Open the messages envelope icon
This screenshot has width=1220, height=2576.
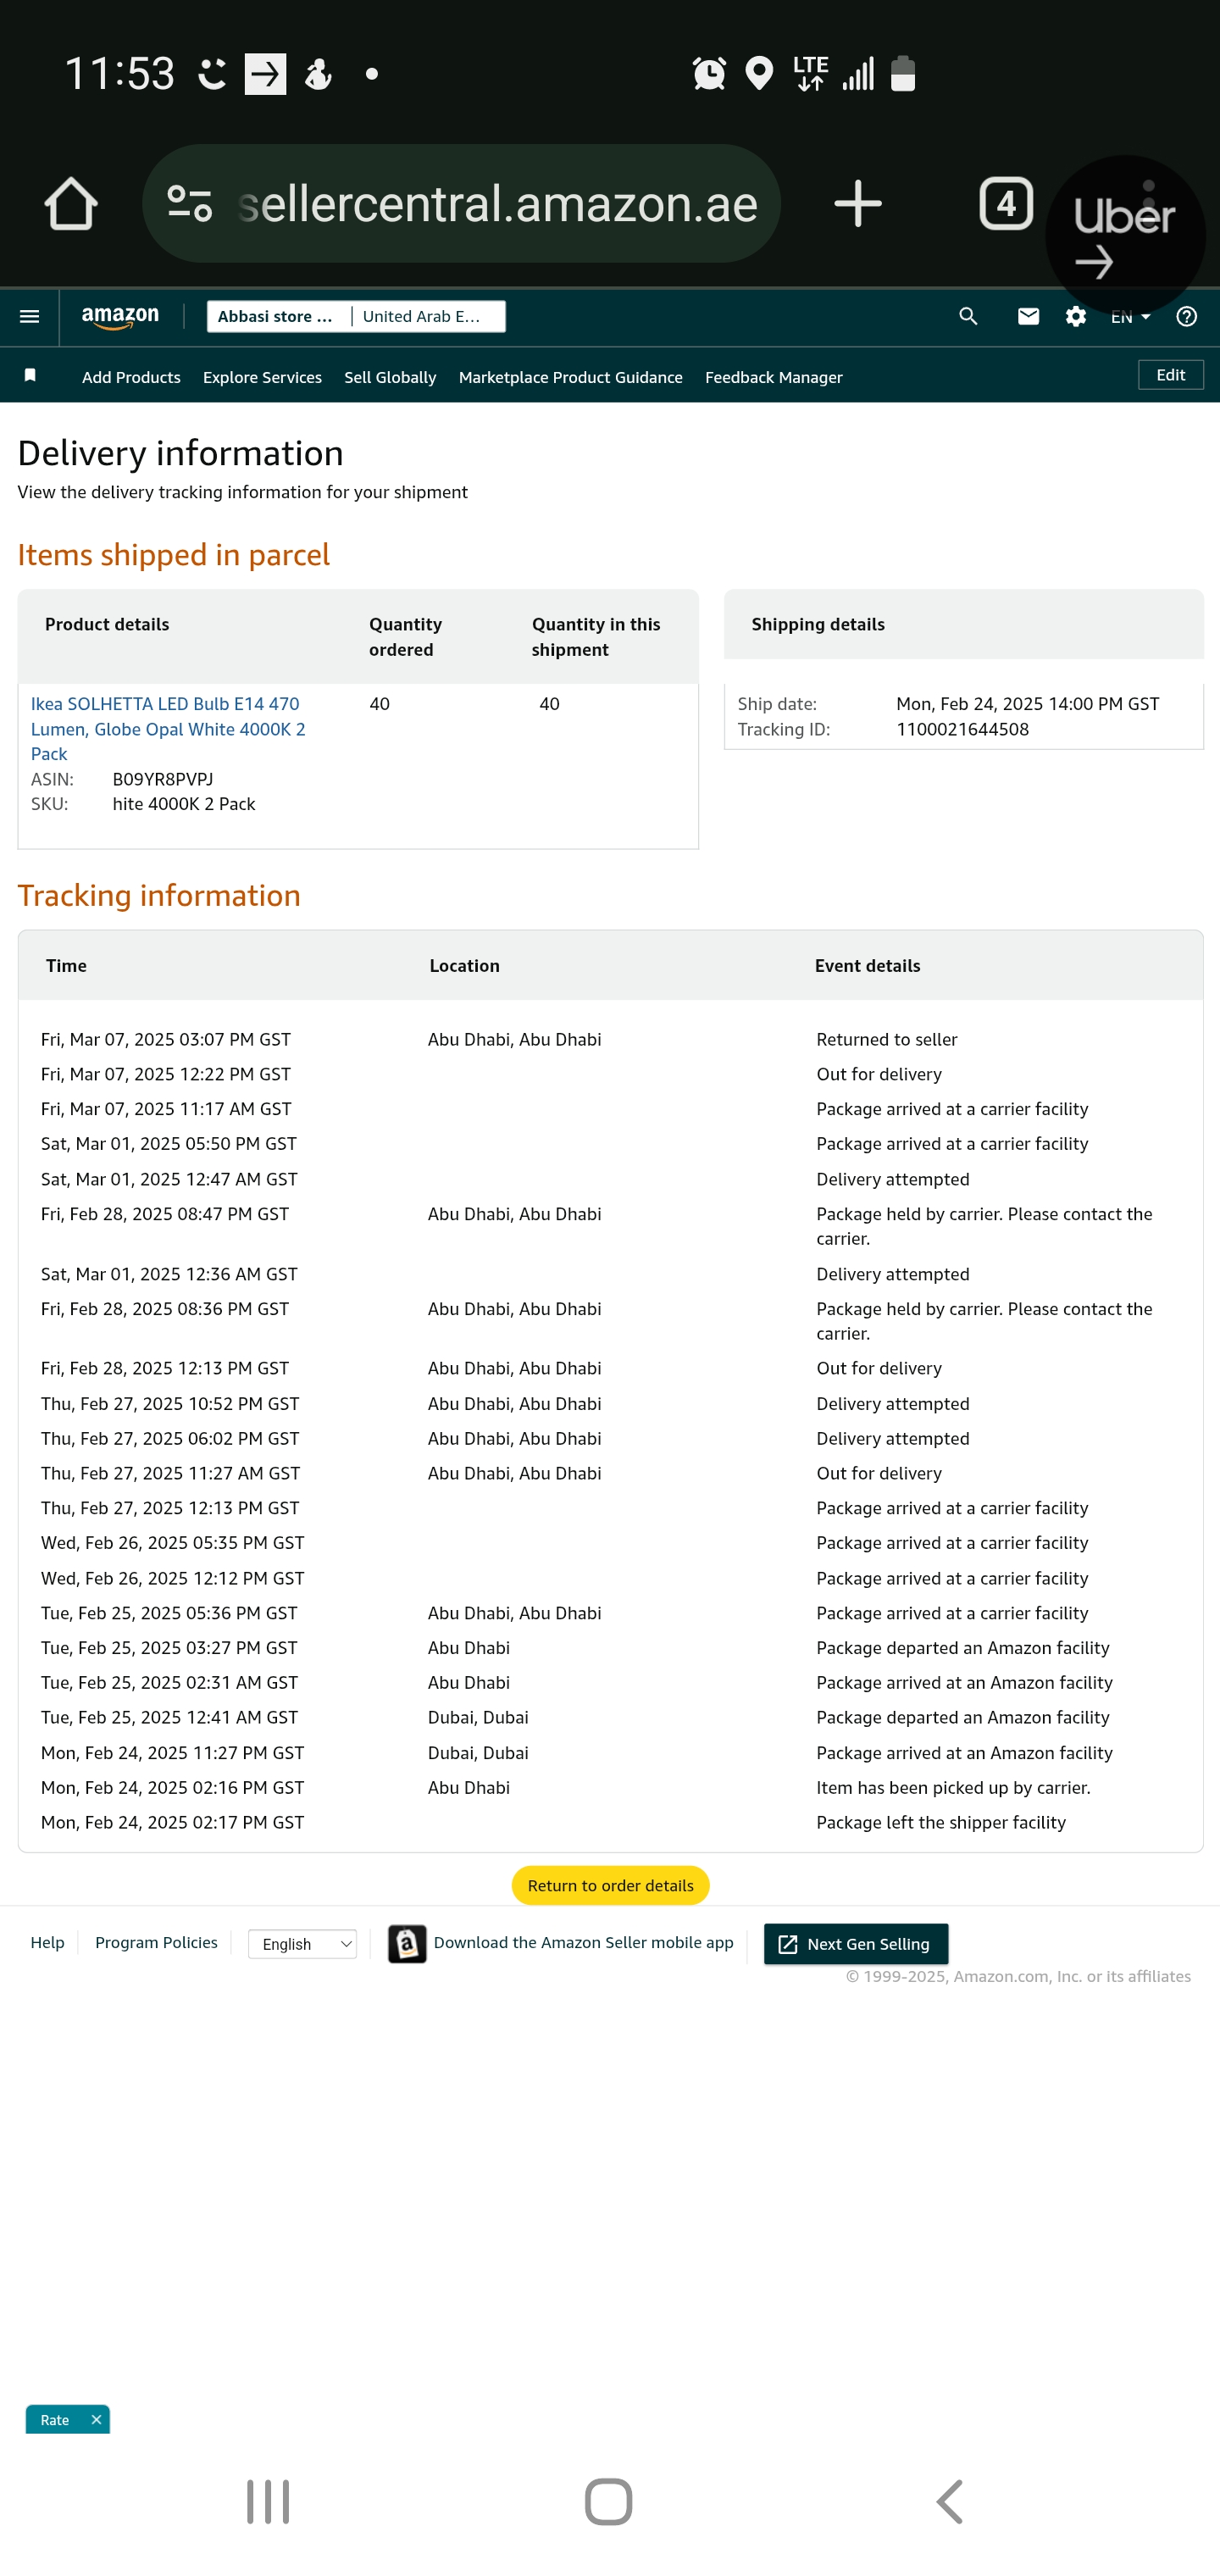pyautogui.click(x=1027, y=317)
